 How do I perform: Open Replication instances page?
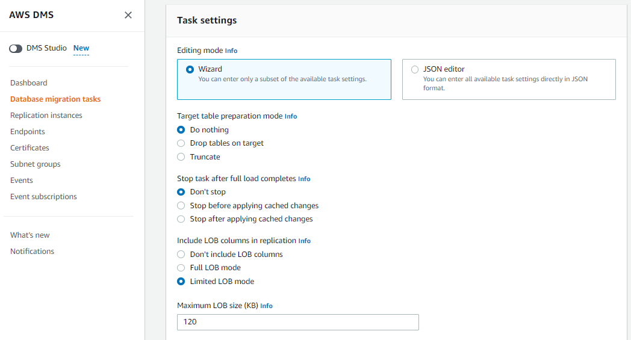click(x=46, y=116)
